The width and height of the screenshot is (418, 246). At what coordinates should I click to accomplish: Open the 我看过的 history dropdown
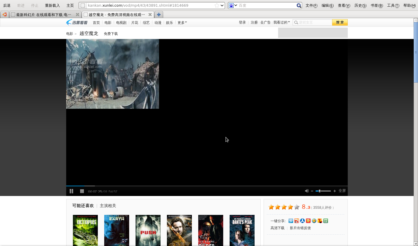(x=281, y=22)
